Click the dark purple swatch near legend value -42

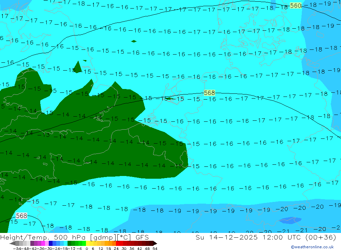[32, 243]
